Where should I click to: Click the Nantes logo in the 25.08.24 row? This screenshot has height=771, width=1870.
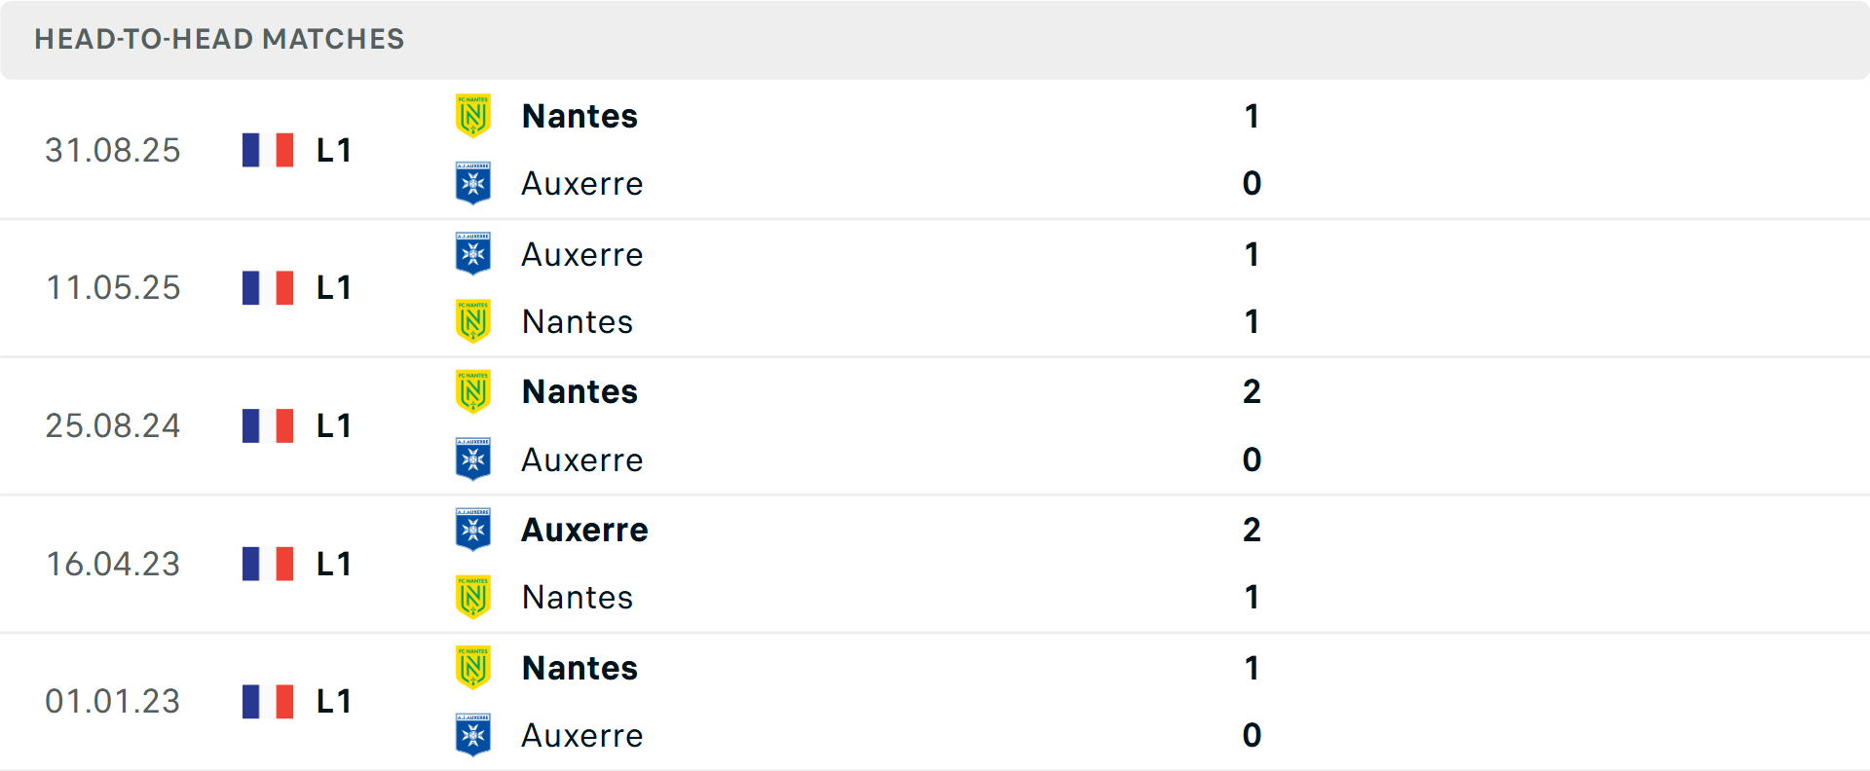coord(473,391)
